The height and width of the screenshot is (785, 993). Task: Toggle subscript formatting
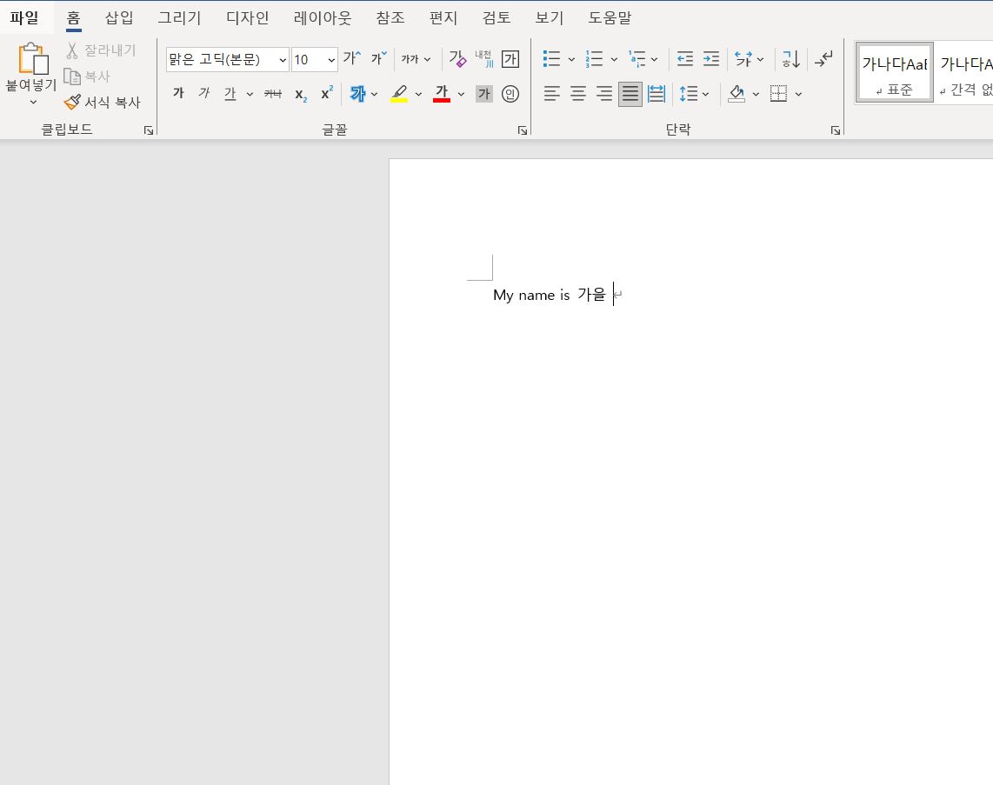[x=301, y=95]
